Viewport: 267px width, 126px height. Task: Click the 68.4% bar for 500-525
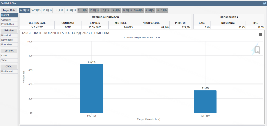pos(92,88)
